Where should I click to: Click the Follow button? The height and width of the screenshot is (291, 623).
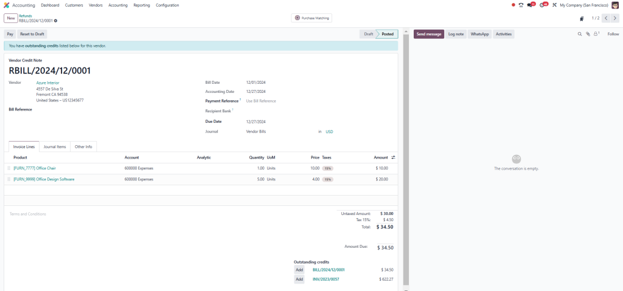(613, 34)
